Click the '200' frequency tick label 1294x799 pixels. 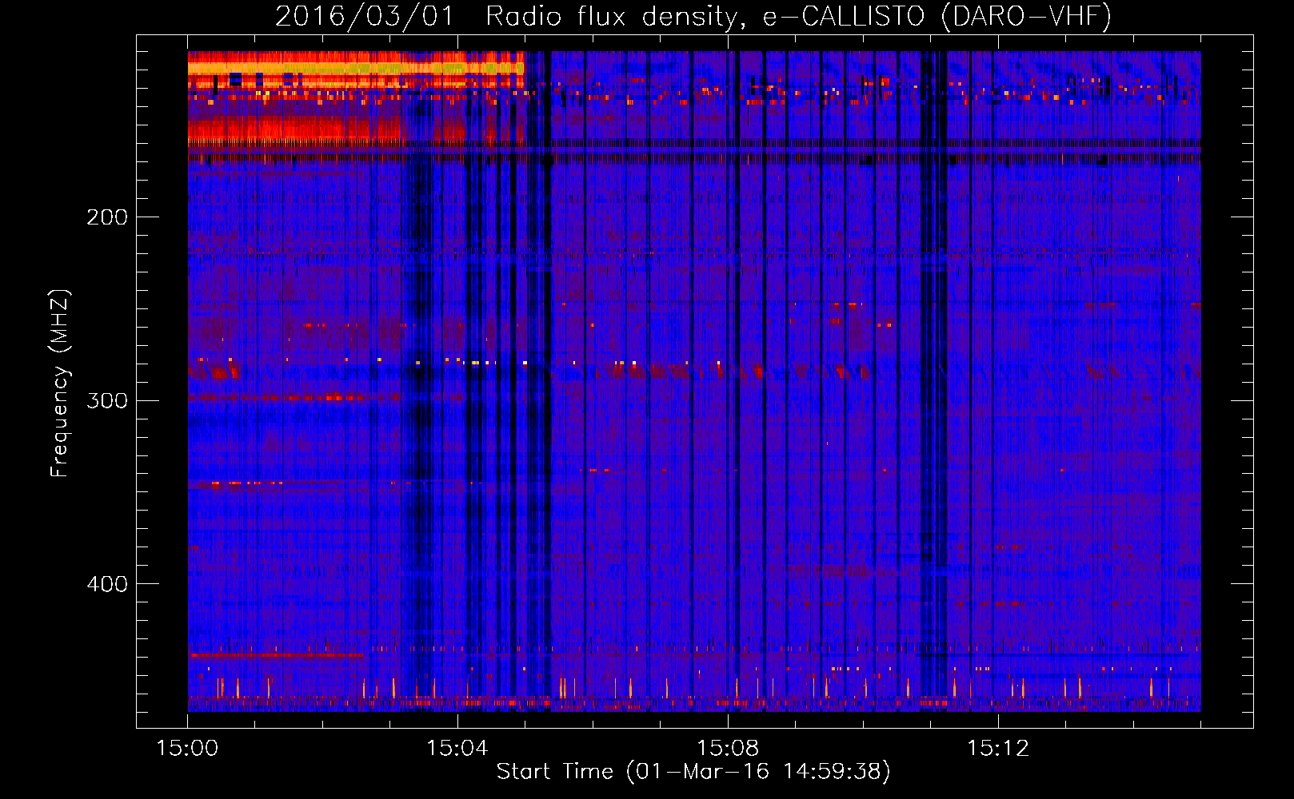[107, 217]
